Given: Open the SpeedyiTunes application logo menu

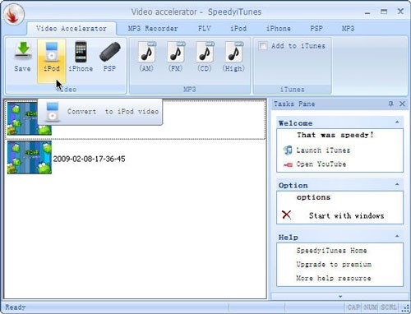Looking at the screenshot, I should pos(14,14).
